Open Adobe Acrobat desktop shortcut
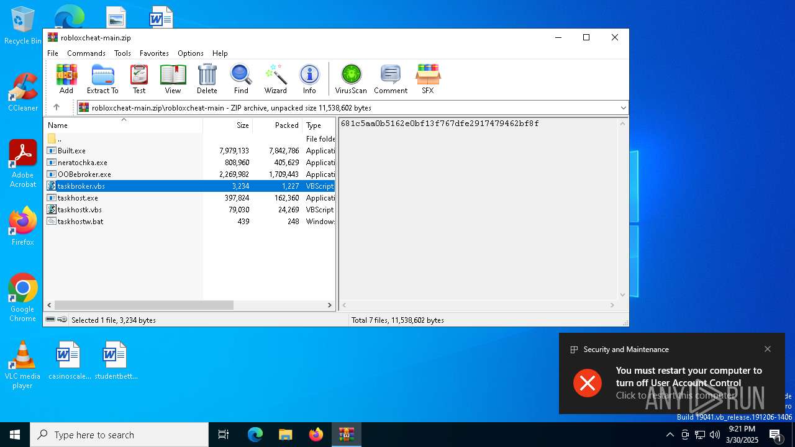 [x=23, y=164]
